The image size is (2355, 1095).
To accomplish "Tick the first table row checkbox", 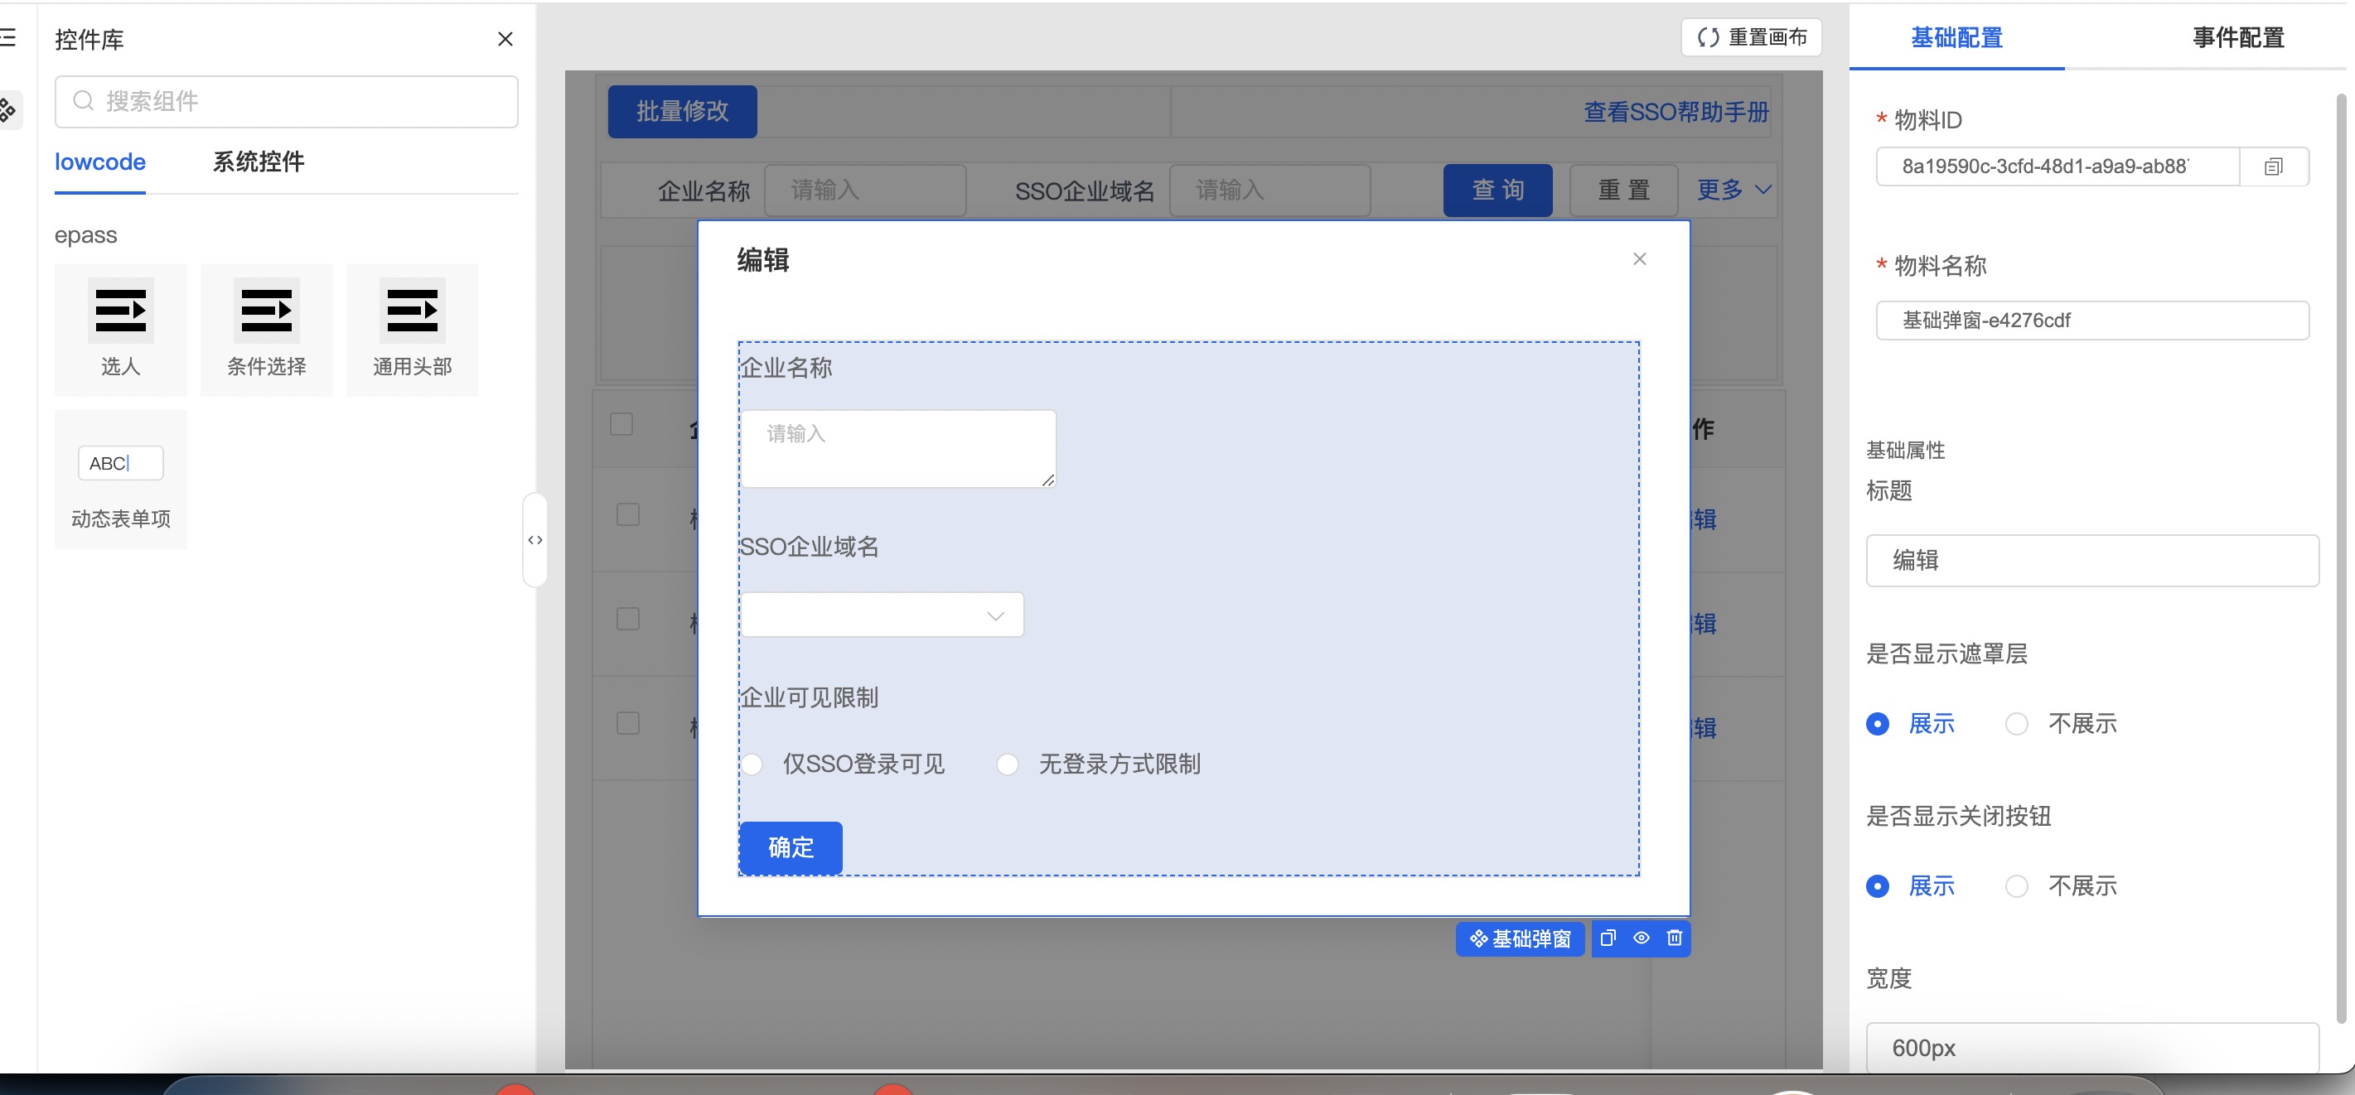I will click(628, 514).
